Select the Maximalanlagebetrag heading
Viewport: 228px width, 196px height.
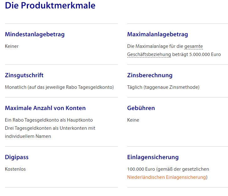pyautogui.click(x=157, y=34)
